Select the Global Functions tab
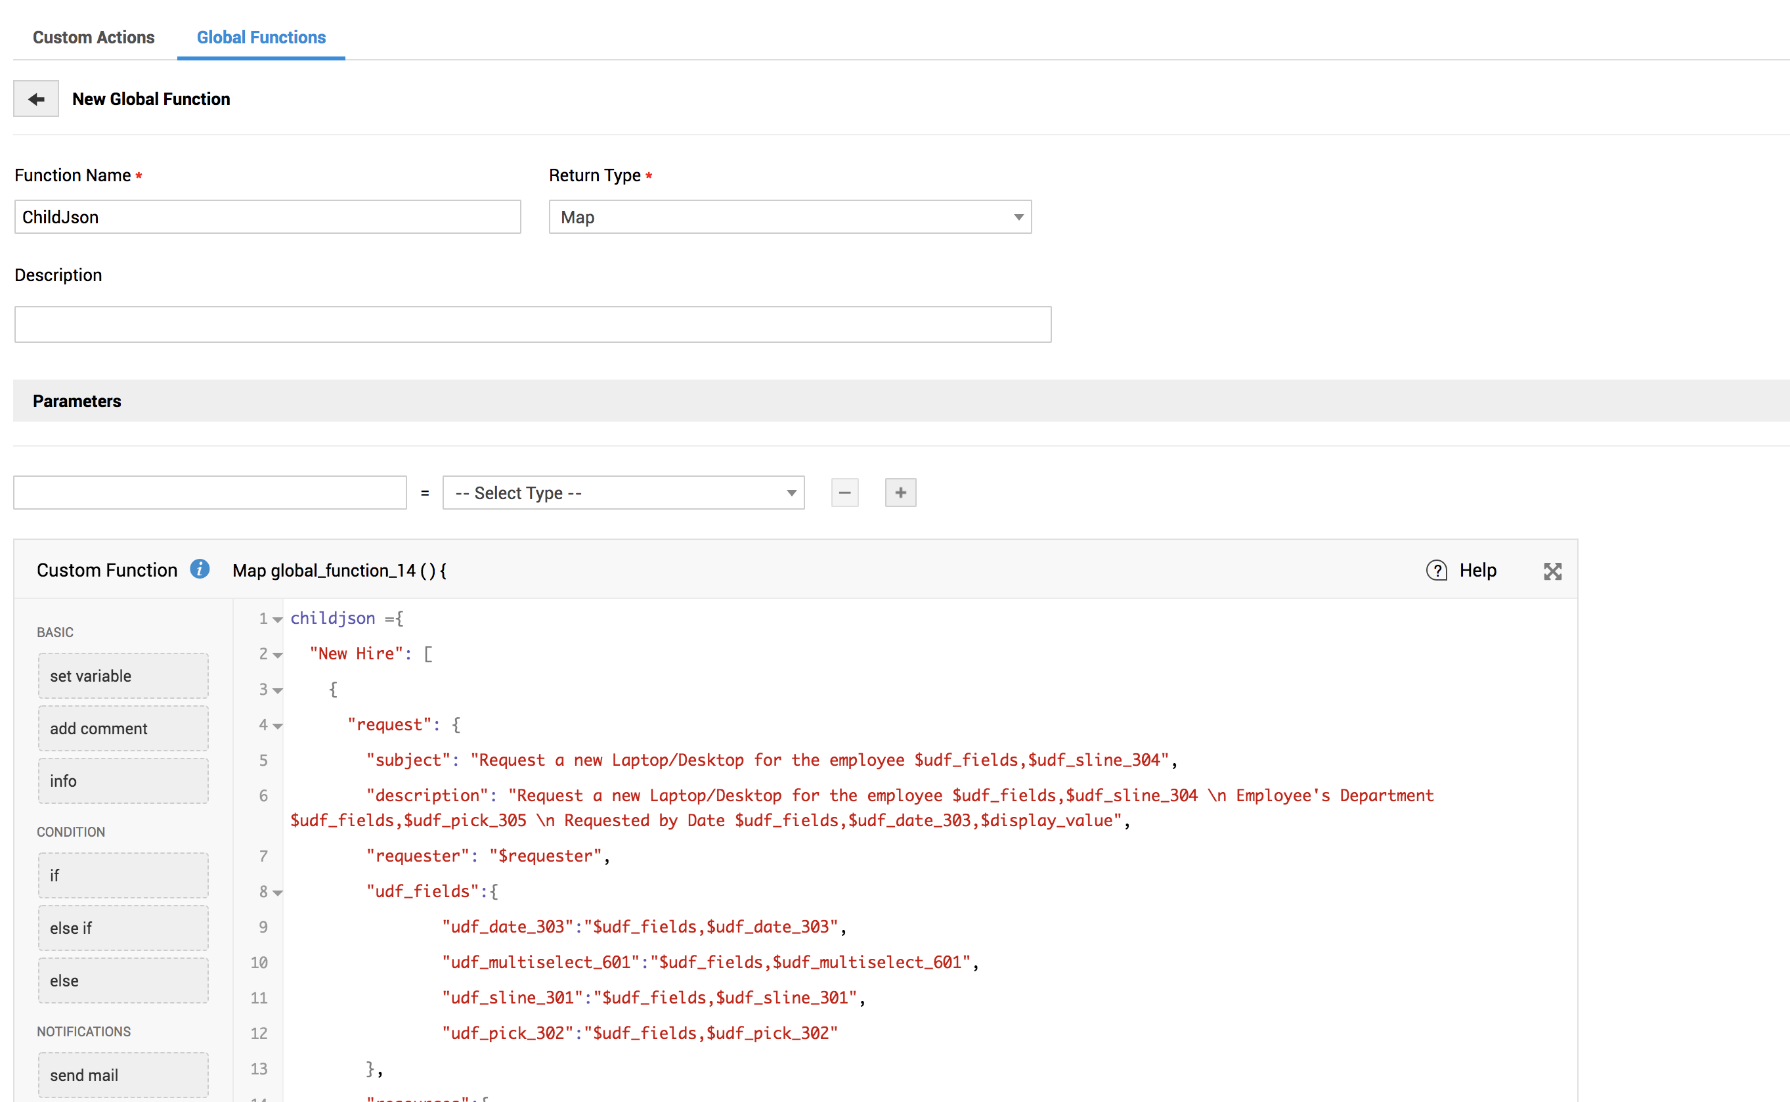 pos(261,37)
